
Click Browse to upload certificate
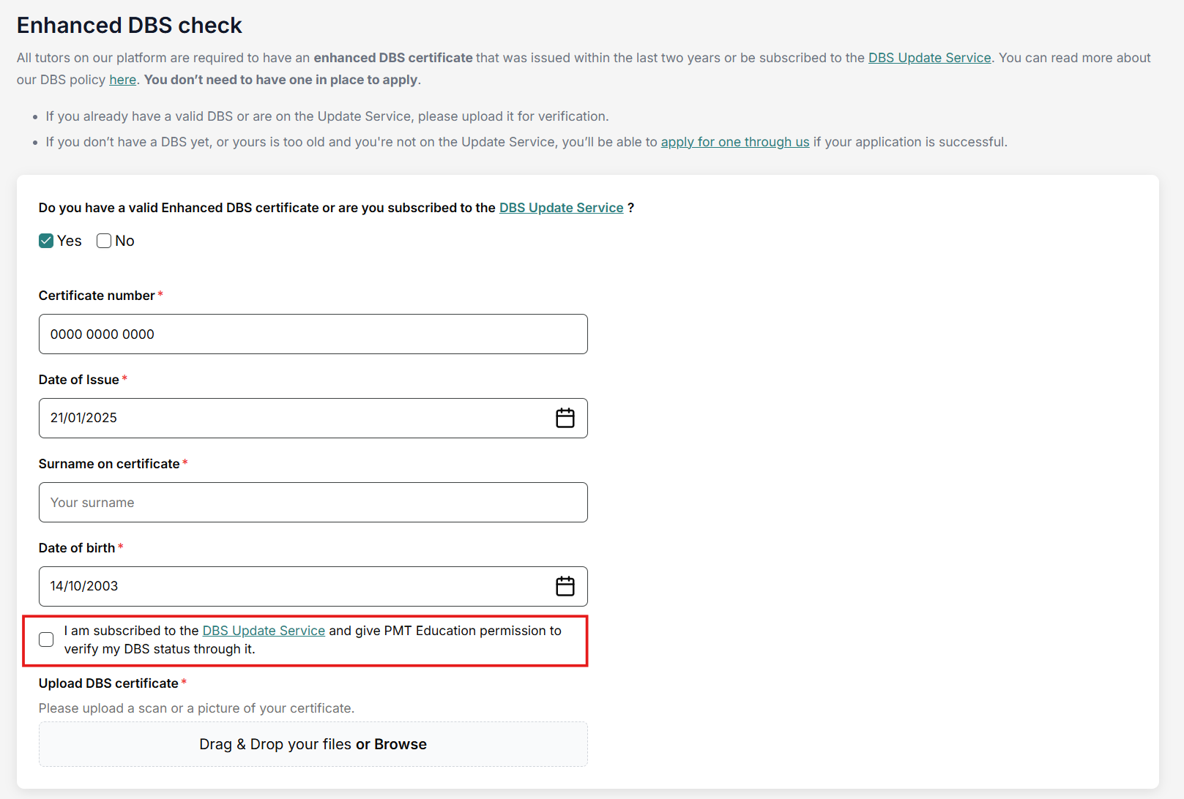click(400, 744)
